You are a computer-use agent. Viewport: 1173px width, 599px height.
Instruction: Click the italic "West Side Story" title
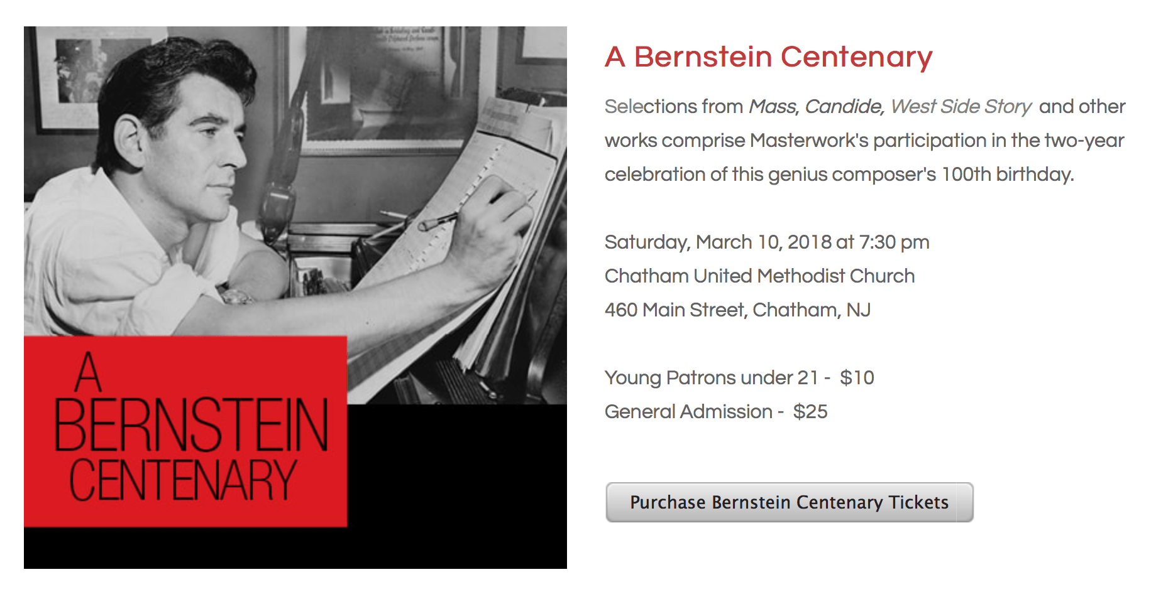coord(961,107)
